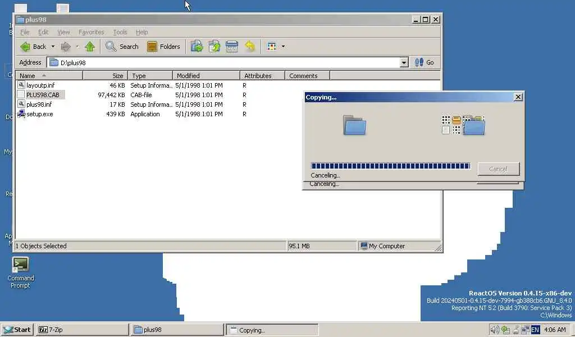Viewport: 575px width, 337px height.
Task: Open the Help menu
Action: pos(142,32)
